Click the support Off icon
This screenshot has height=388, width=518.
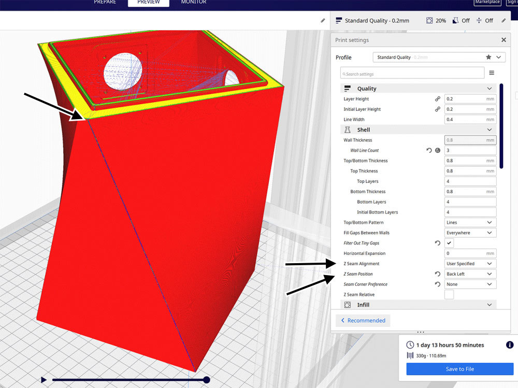point(455,21)
